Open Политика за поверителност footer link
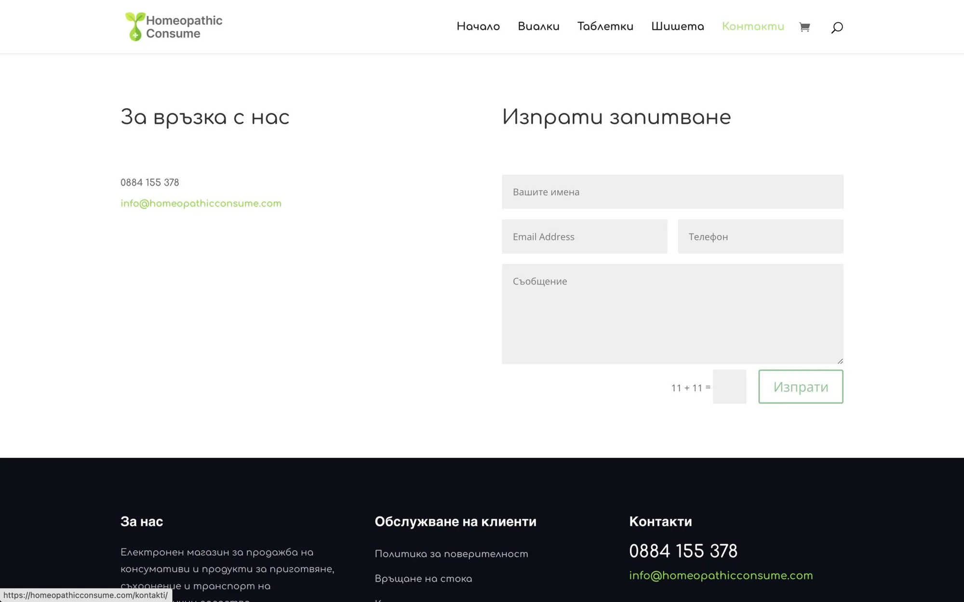Image resolution: width=964 pixels, height=602 pixels. pos(451,554)
